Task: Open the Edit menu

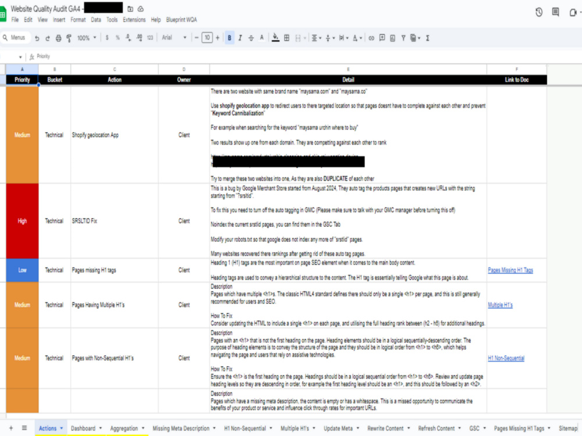Action: [x=28, y=20]
